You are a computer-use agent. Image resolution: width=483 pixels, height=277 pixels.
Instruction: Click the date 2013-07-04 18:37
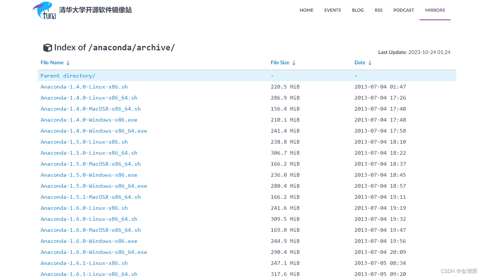tap(380, 164)
